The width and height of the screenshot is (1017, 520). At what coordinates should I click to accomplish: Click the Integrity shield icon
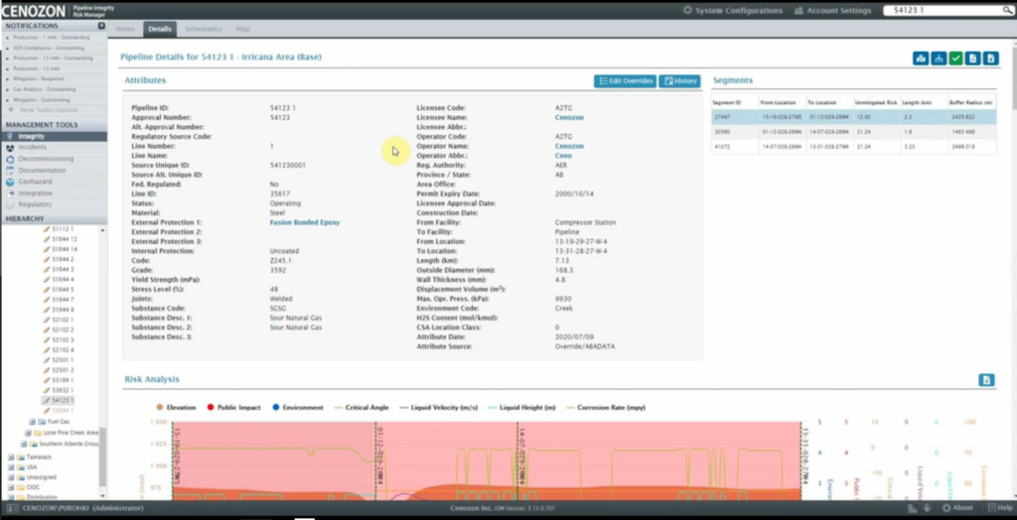(x=10, y=136)
